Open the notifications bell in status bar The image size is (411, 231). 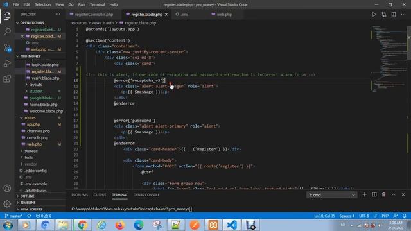click(x=405, y=216)
